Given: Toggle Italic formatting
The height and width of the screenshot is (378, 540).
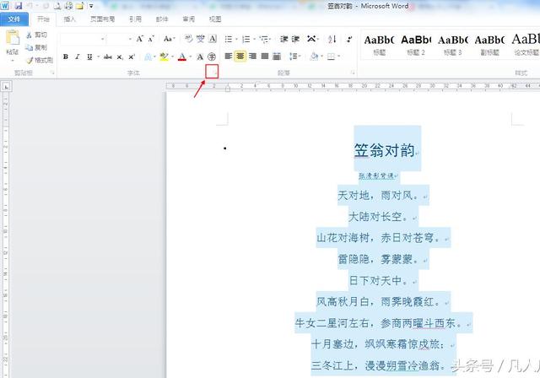Looking at the screenshot, I should tap(77, 57).
